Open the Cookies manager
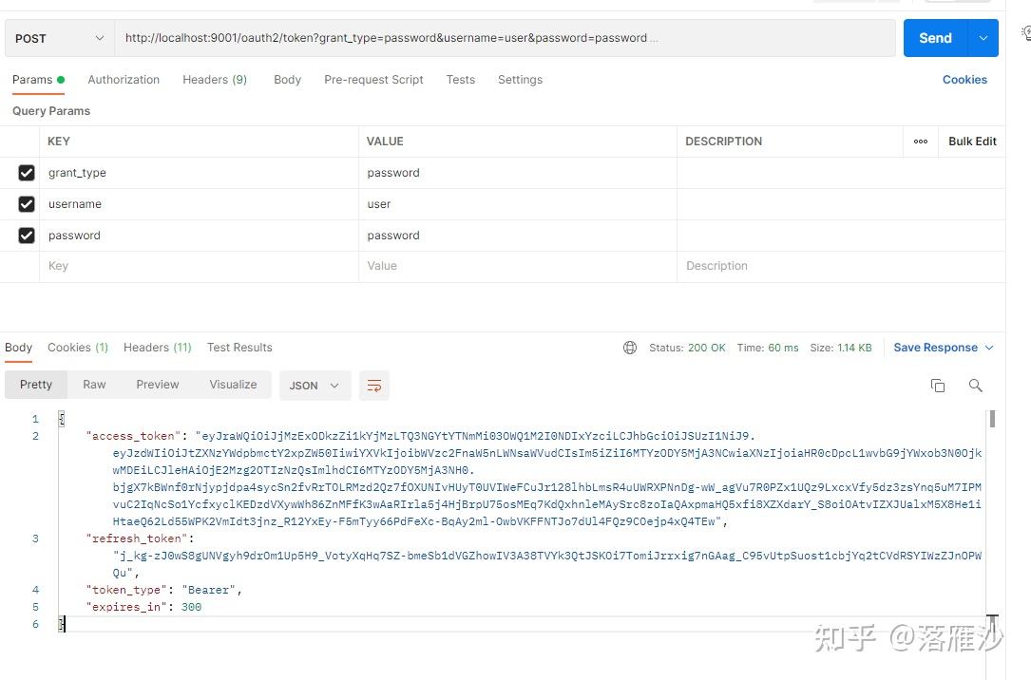1031x680 pixels. [964, 80]
